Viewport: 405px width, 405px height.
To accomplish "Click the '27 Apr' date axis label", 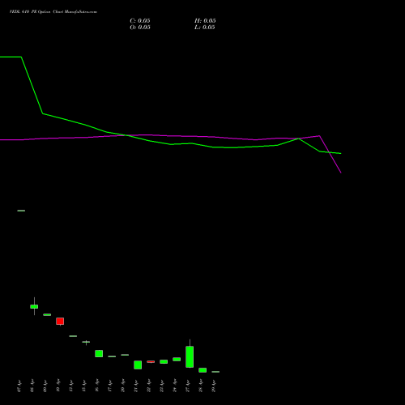I will point(188,386).
